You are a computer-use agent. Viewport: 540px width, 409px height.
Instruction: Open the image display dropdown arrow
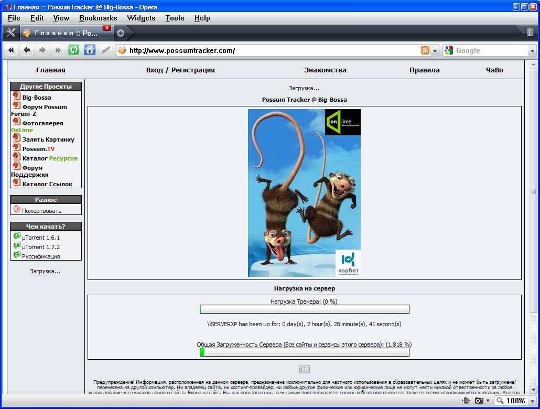point(488,401)
